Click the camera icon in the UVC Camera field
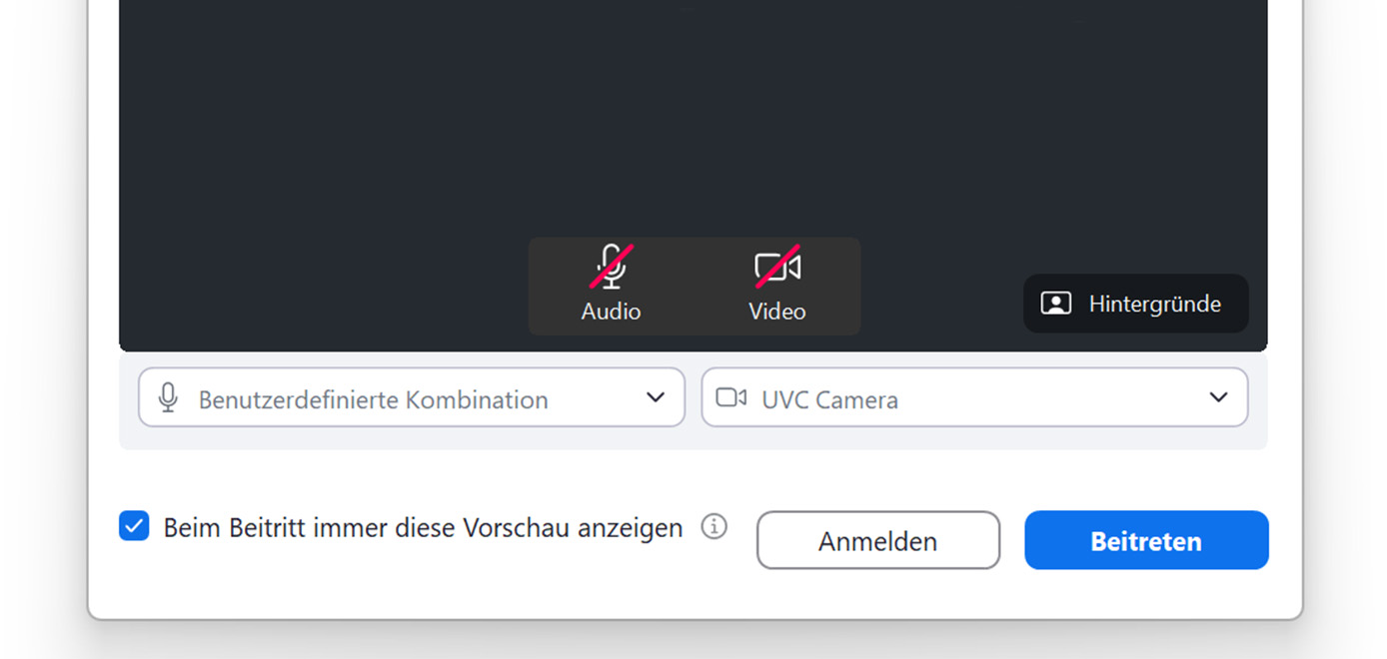This screenshot has width=1387, height=659. (x=731, y=398)
